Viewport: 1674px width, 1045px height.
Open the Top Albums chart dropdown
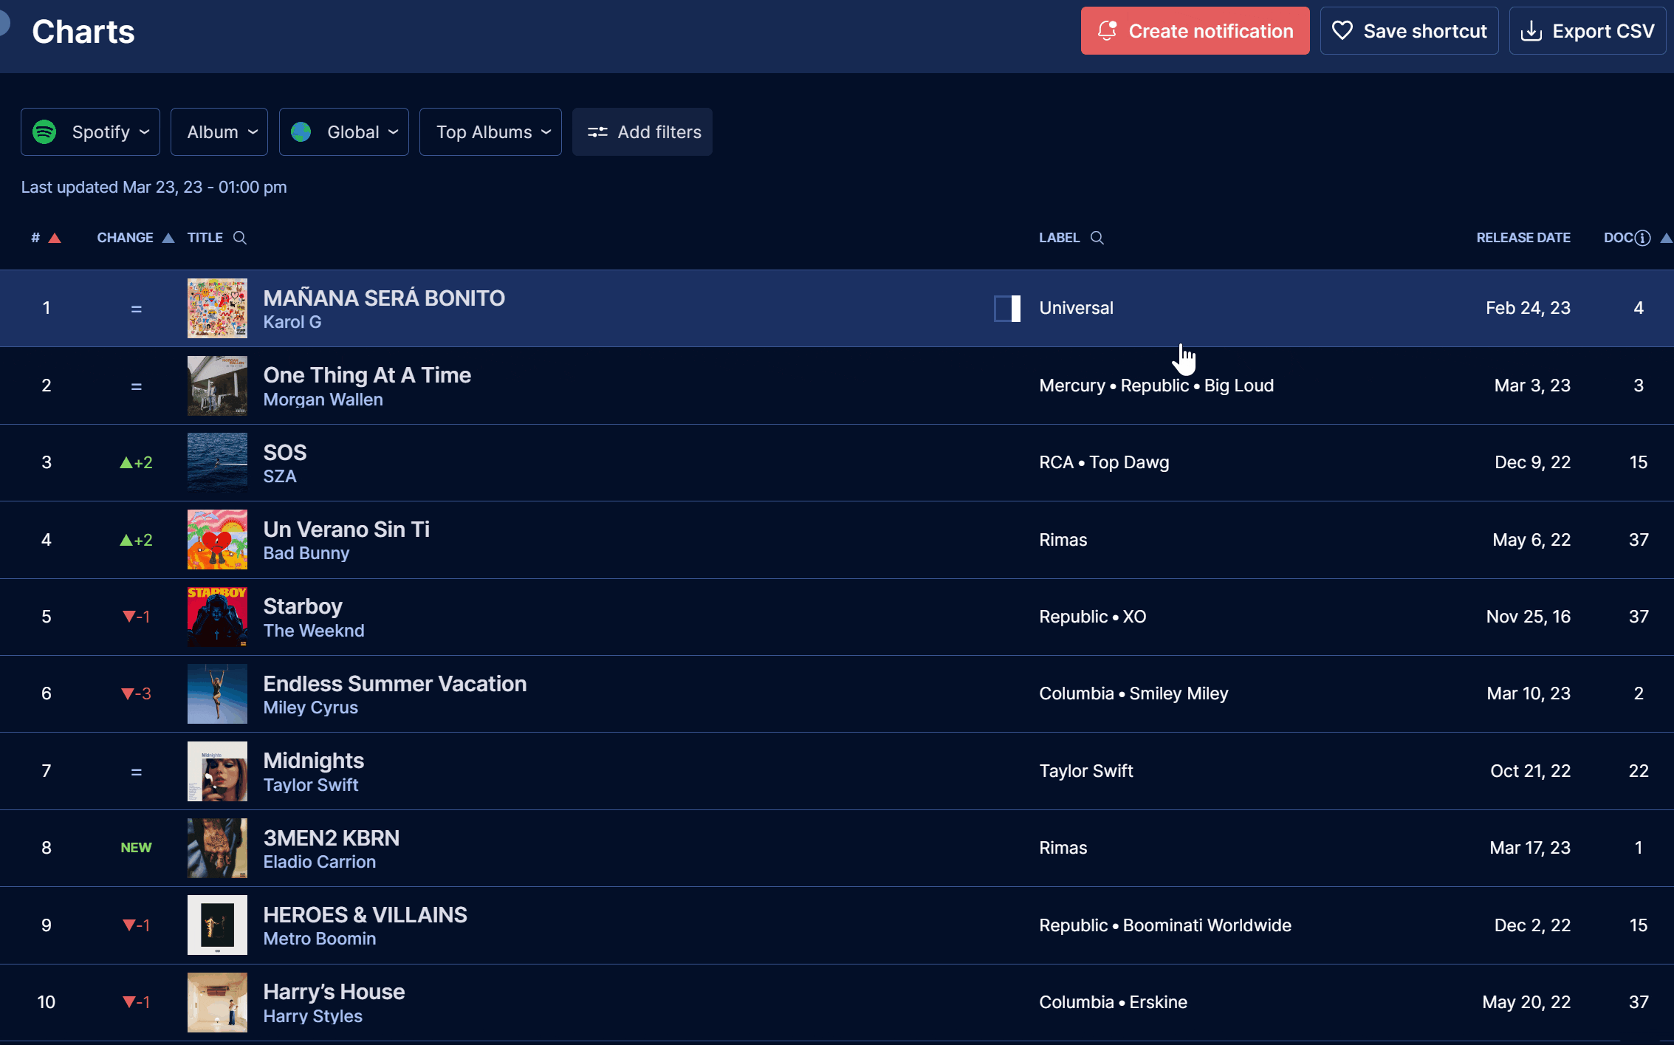tap(490, 132)
